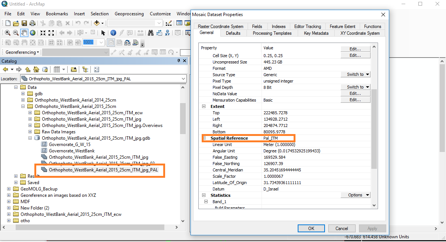Click the Add Data icon
Viewport: 446px width, 242px height.
96,23
